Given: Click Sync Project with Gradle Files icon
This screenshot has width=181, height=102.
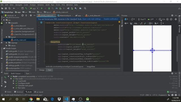Looking at the screenshot, I should point(68,8).
